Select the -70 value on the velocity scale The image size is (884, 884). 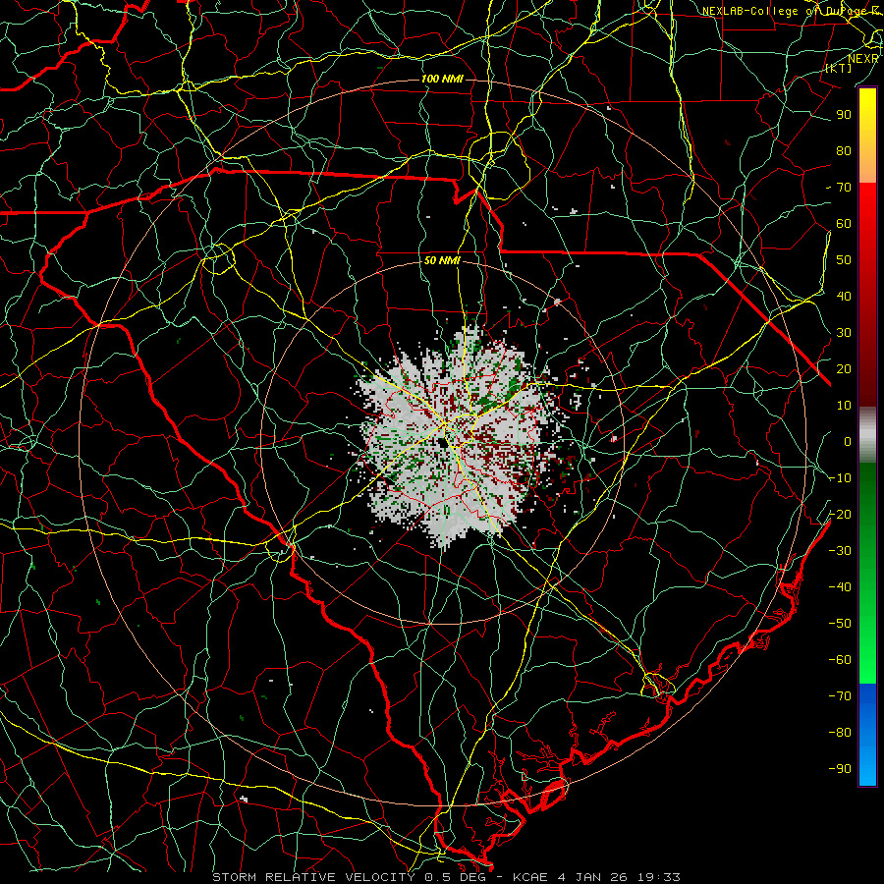pos(840,696)
